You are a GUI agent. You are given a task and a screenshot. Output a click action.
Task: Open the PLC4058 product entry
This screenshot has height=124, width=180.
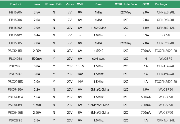tap(16, 59)
